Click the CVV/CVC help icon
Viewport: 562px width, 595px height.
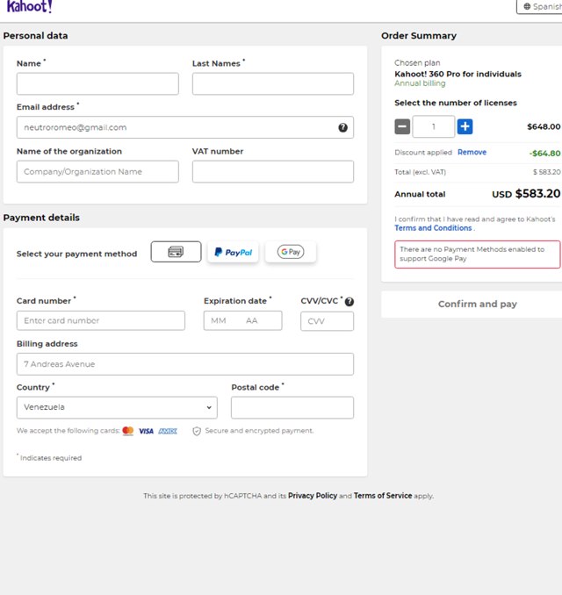click(x=349, y=302)
